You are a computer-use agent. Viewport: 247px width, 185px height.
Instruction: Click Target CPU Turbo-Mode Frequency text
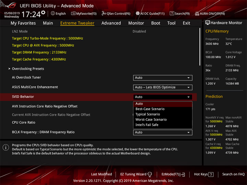coord(47,38)
